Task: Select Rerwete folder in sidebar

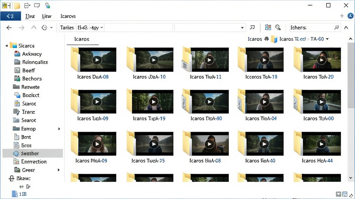Action: [26, 87]
